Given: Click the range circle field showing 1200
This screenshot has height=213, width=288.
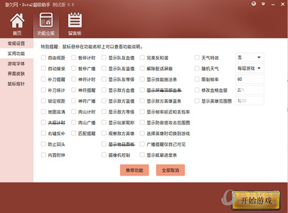Looking at the screenshot, I should coord(249,101).
